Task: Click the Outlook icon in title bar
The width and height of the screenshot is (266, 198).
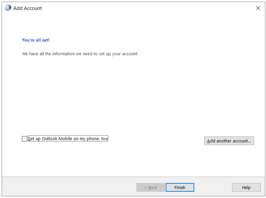Action: click(8, 8)
